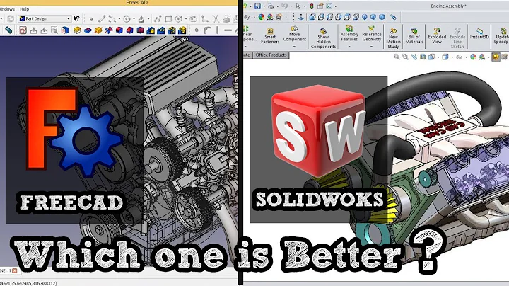Click Section View icon in SolidWorks view toolbar
Image resolution: width=509 pixels, height=286 pixels.
(423, 57)
